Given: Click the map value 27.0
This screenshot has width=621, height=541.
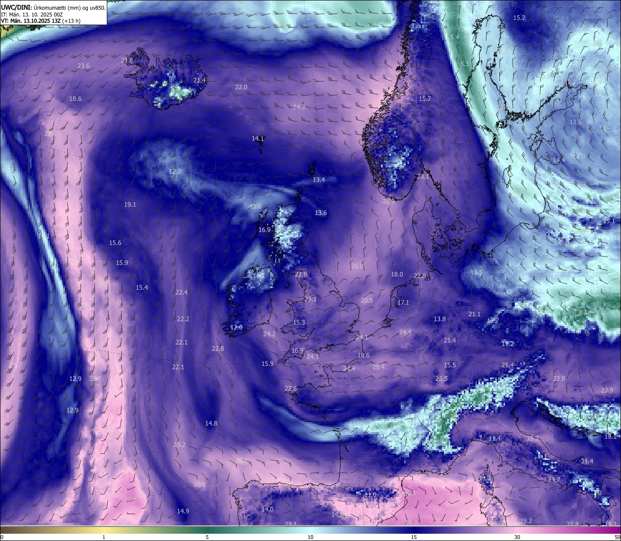Looking at the screenshot, I should click(199, 485).
